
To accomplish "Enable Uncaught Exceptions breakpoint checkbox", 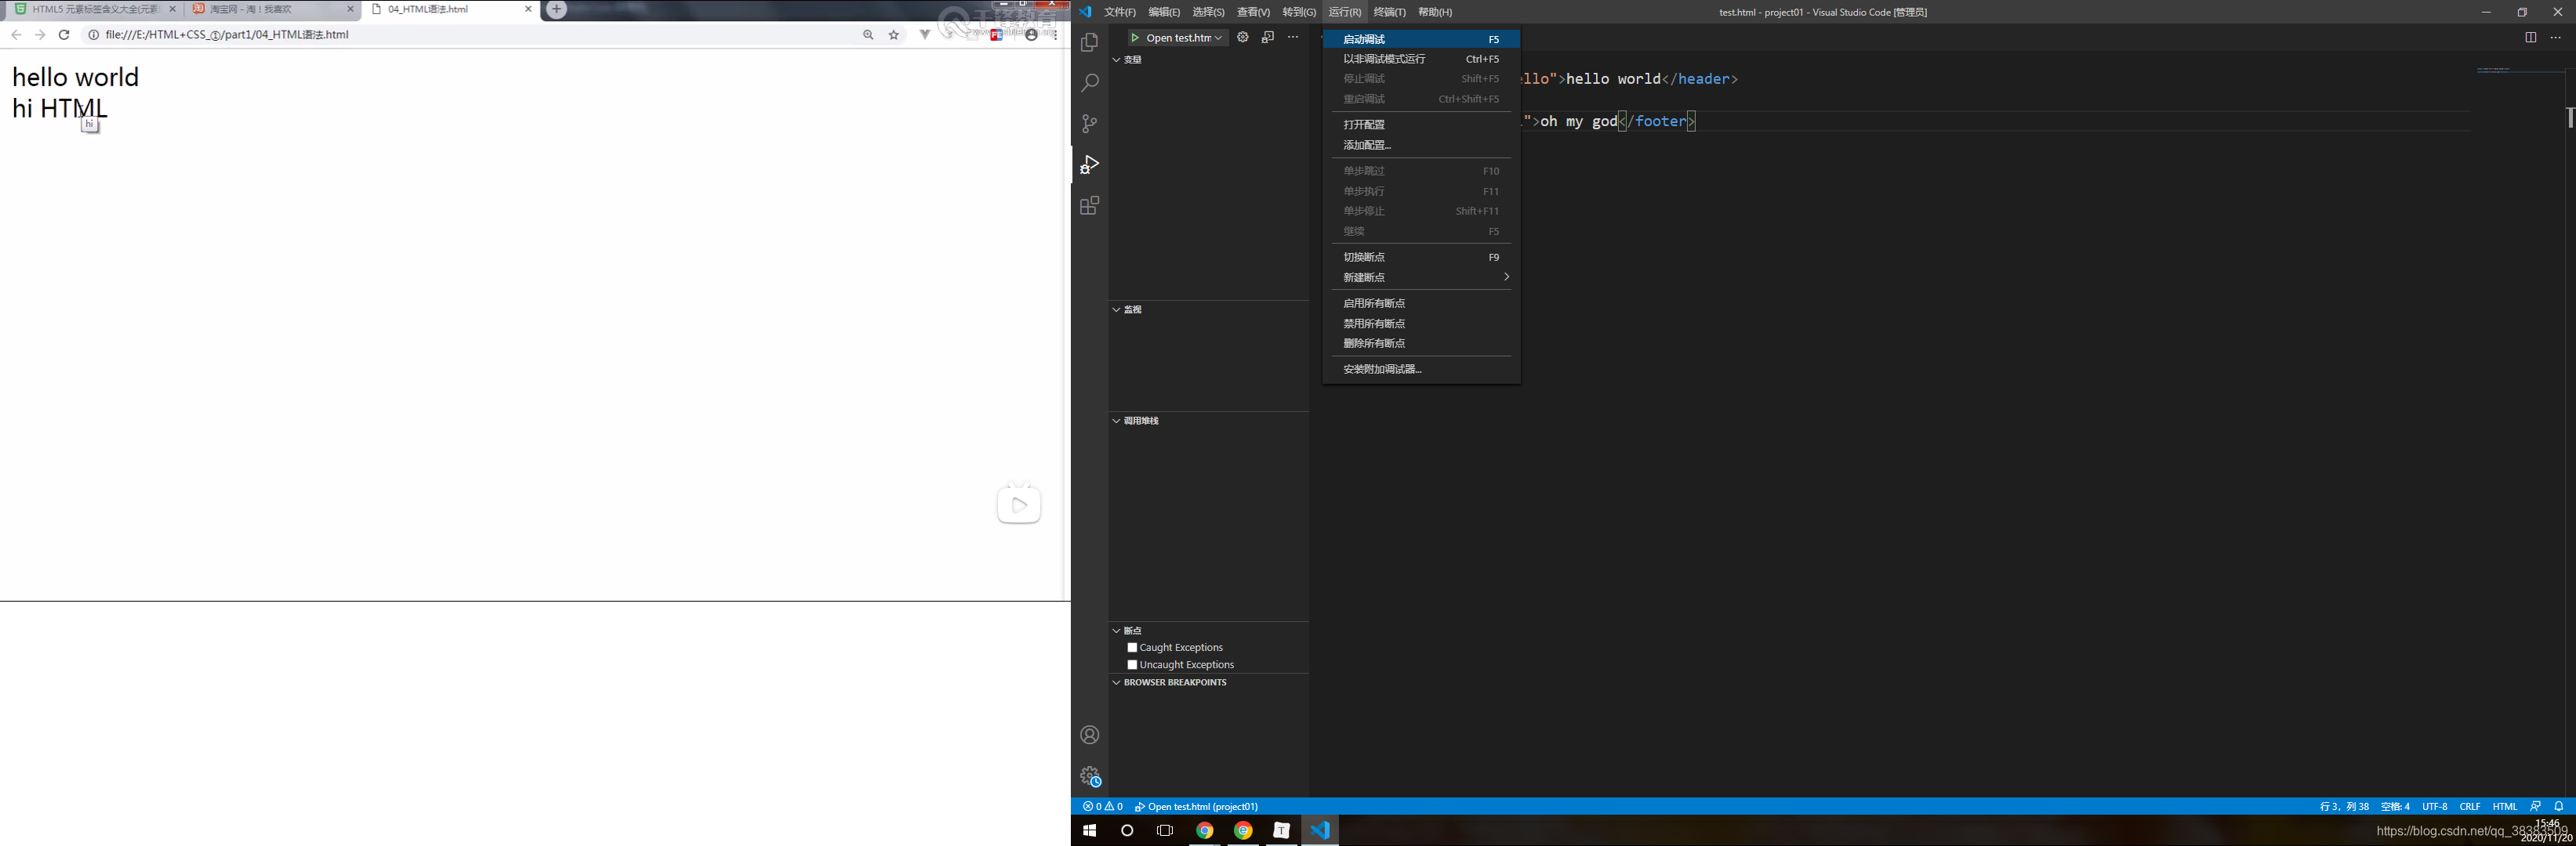I will tap(1132, 664).
